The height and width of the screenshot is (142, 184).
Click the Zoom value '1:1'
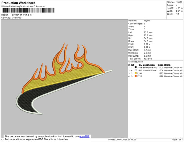point(178,14)
